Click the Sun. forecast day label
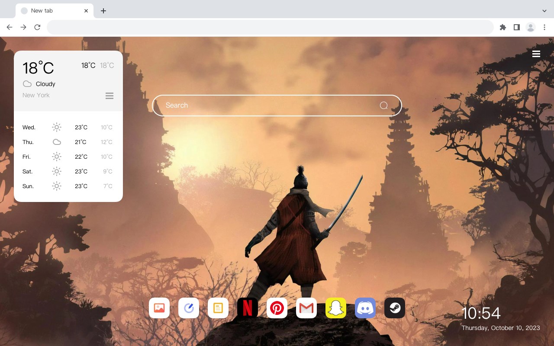Viewport: 554px width, 346px height. [x=28, y=186]
